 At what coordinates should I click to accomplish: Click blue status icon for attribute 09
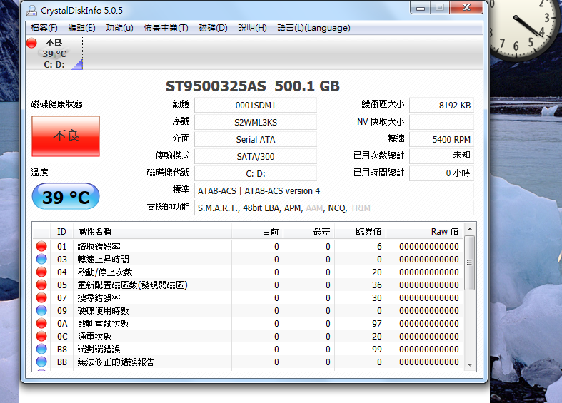pos(41,311)
